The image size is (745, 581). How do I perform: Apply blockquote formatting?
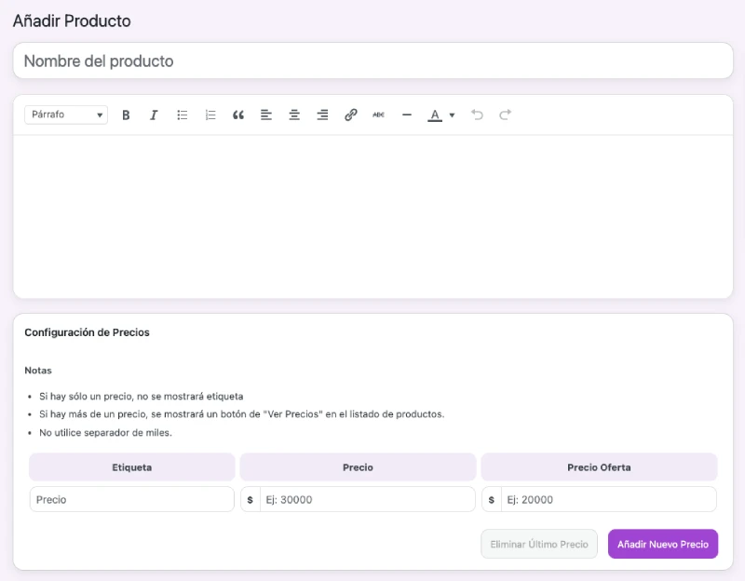click(x=237, y=115)
